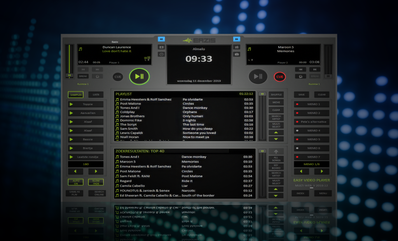Image resolution: width=398 pixels, height=241 pixels.
Task: Switch to LISTS tab
Action: click(x=96, y=95)
